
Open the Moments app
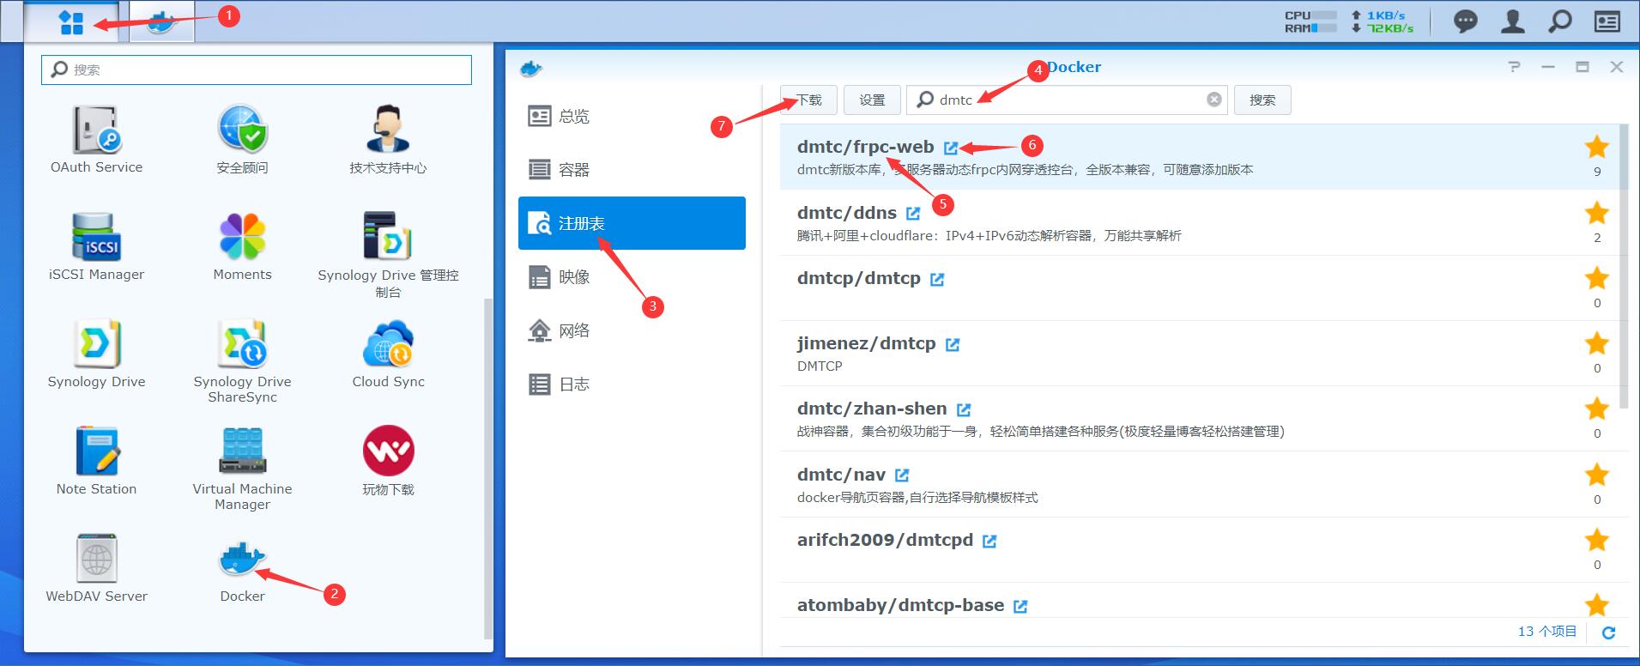(242, 246)
